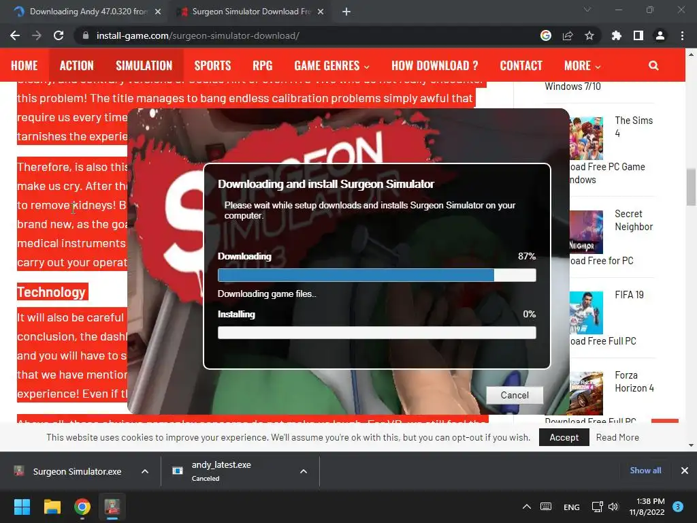
Task: Open a new tab with the plus icon
Action: click(x=346, y=12)
